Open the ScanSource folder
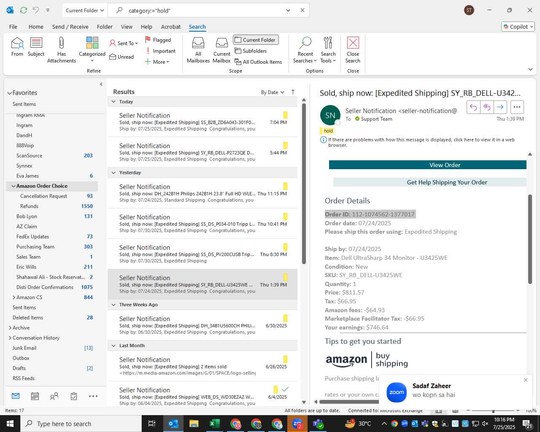This screenshot has height=432, width=540. click(53, 156)
